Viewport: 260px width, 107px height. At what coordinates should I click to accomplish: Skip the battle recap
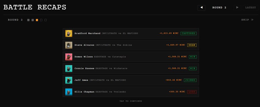coord(247,20)
